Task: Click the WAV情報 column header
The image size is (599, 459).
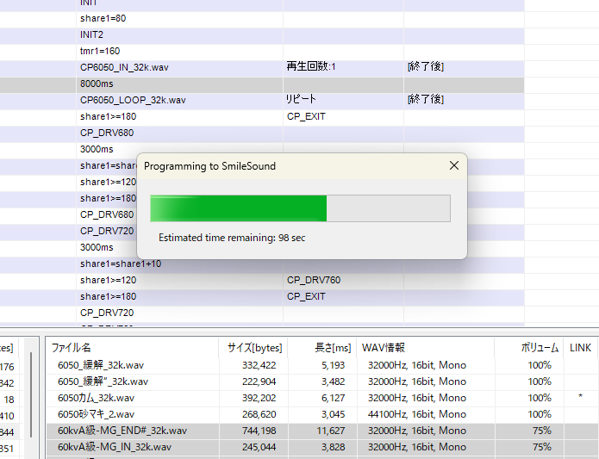Action: [x=384, y=348]
